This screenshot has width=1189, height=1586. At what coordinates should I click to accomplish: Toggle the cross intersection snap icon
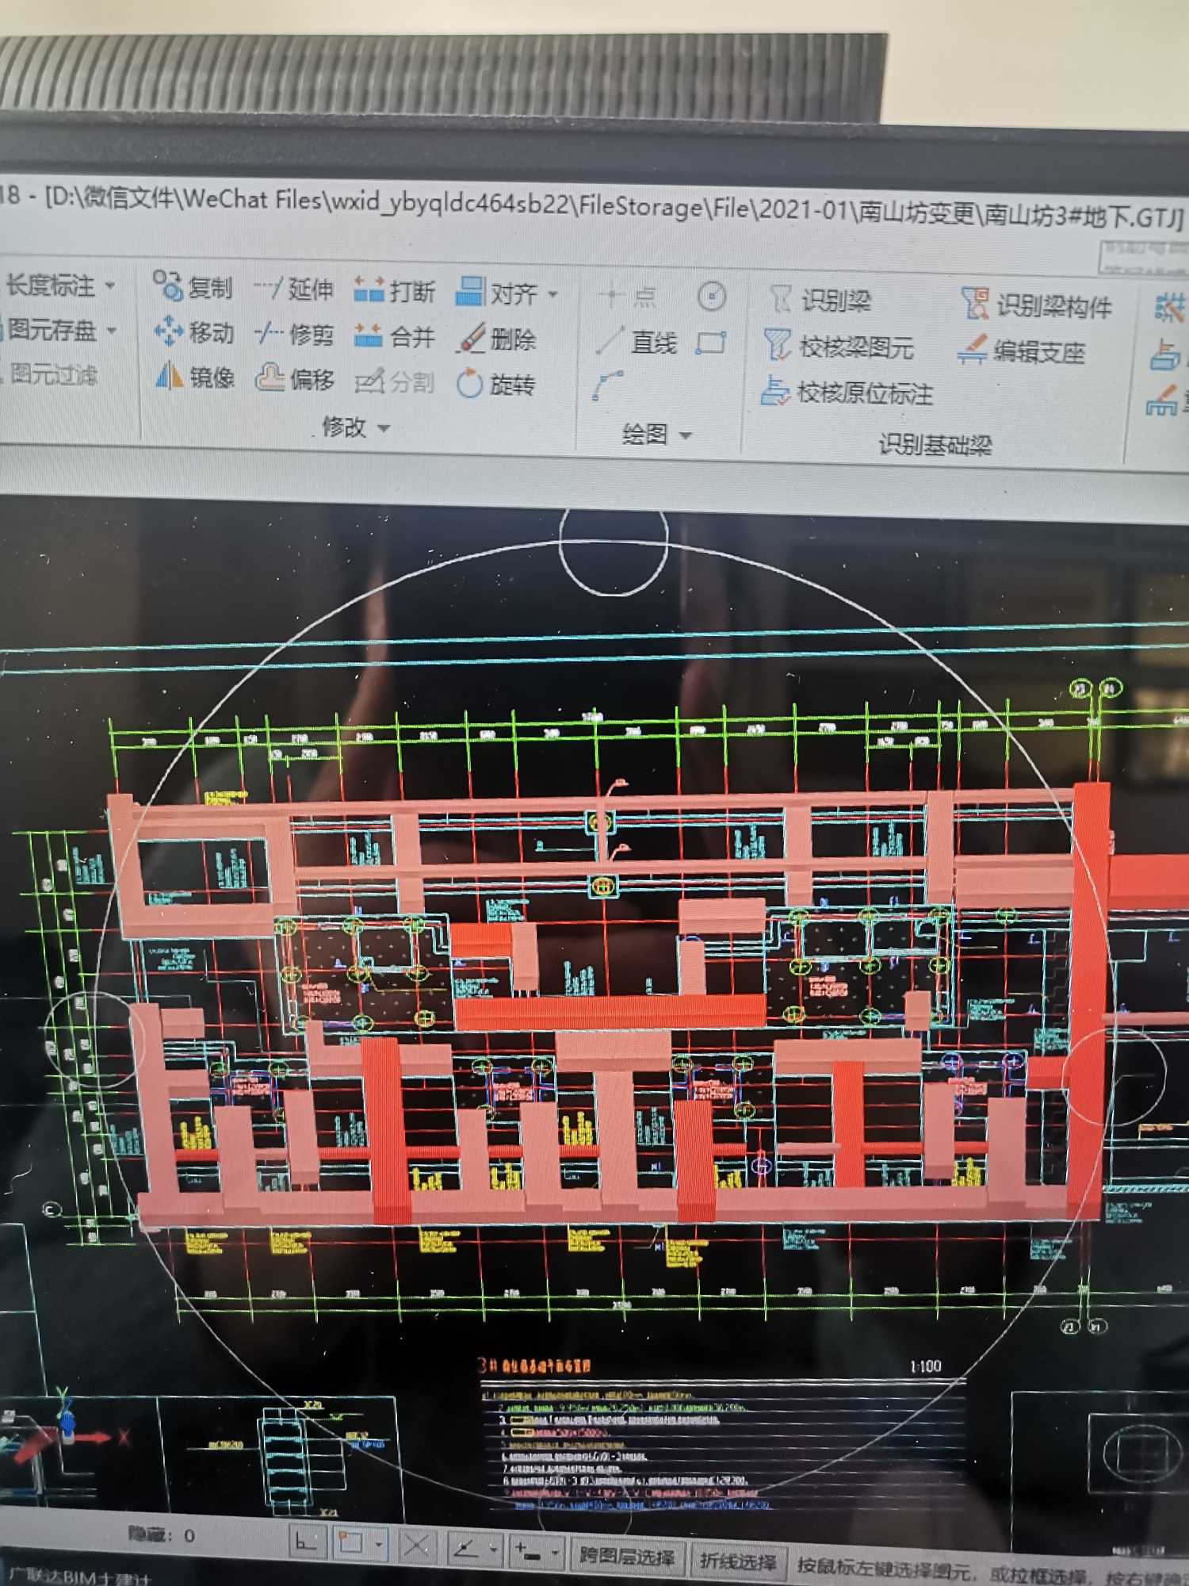pos(416,1545)
